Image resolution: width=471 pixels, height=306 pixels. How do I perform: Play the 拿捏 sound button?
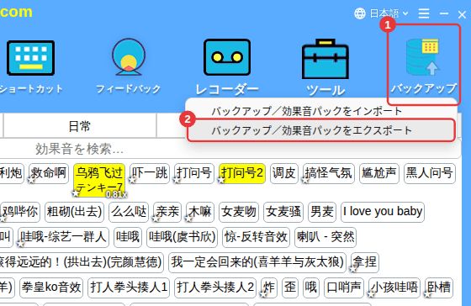tap(365, 262)
